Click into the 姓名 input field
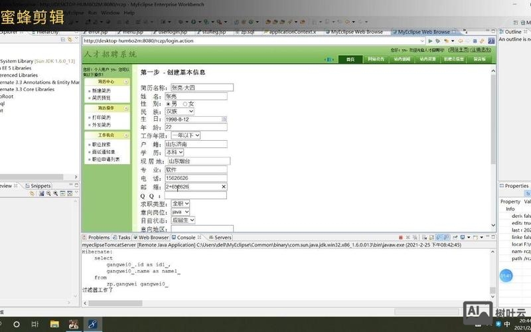The height and width of the screenshot is (332, 531). [x=196, y=96]
